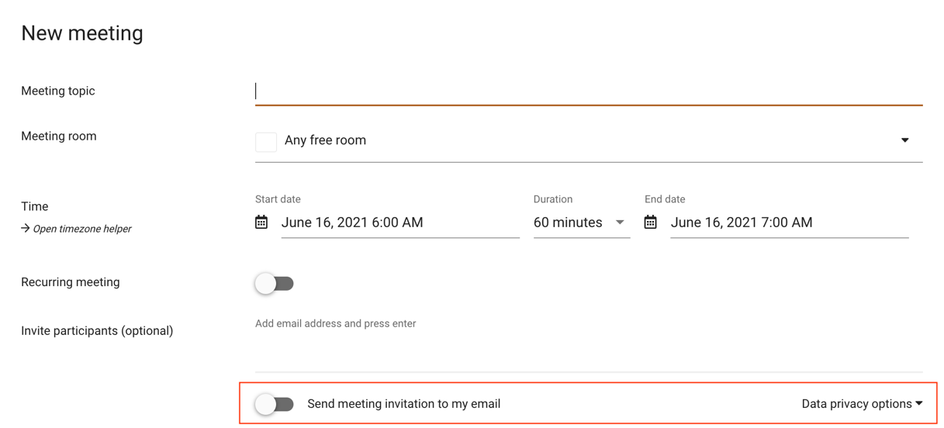Screen dimensions: 944x428
Task: Click the Send meeting invitation label text
Action: pyautogui.click(x=403, y=404)
